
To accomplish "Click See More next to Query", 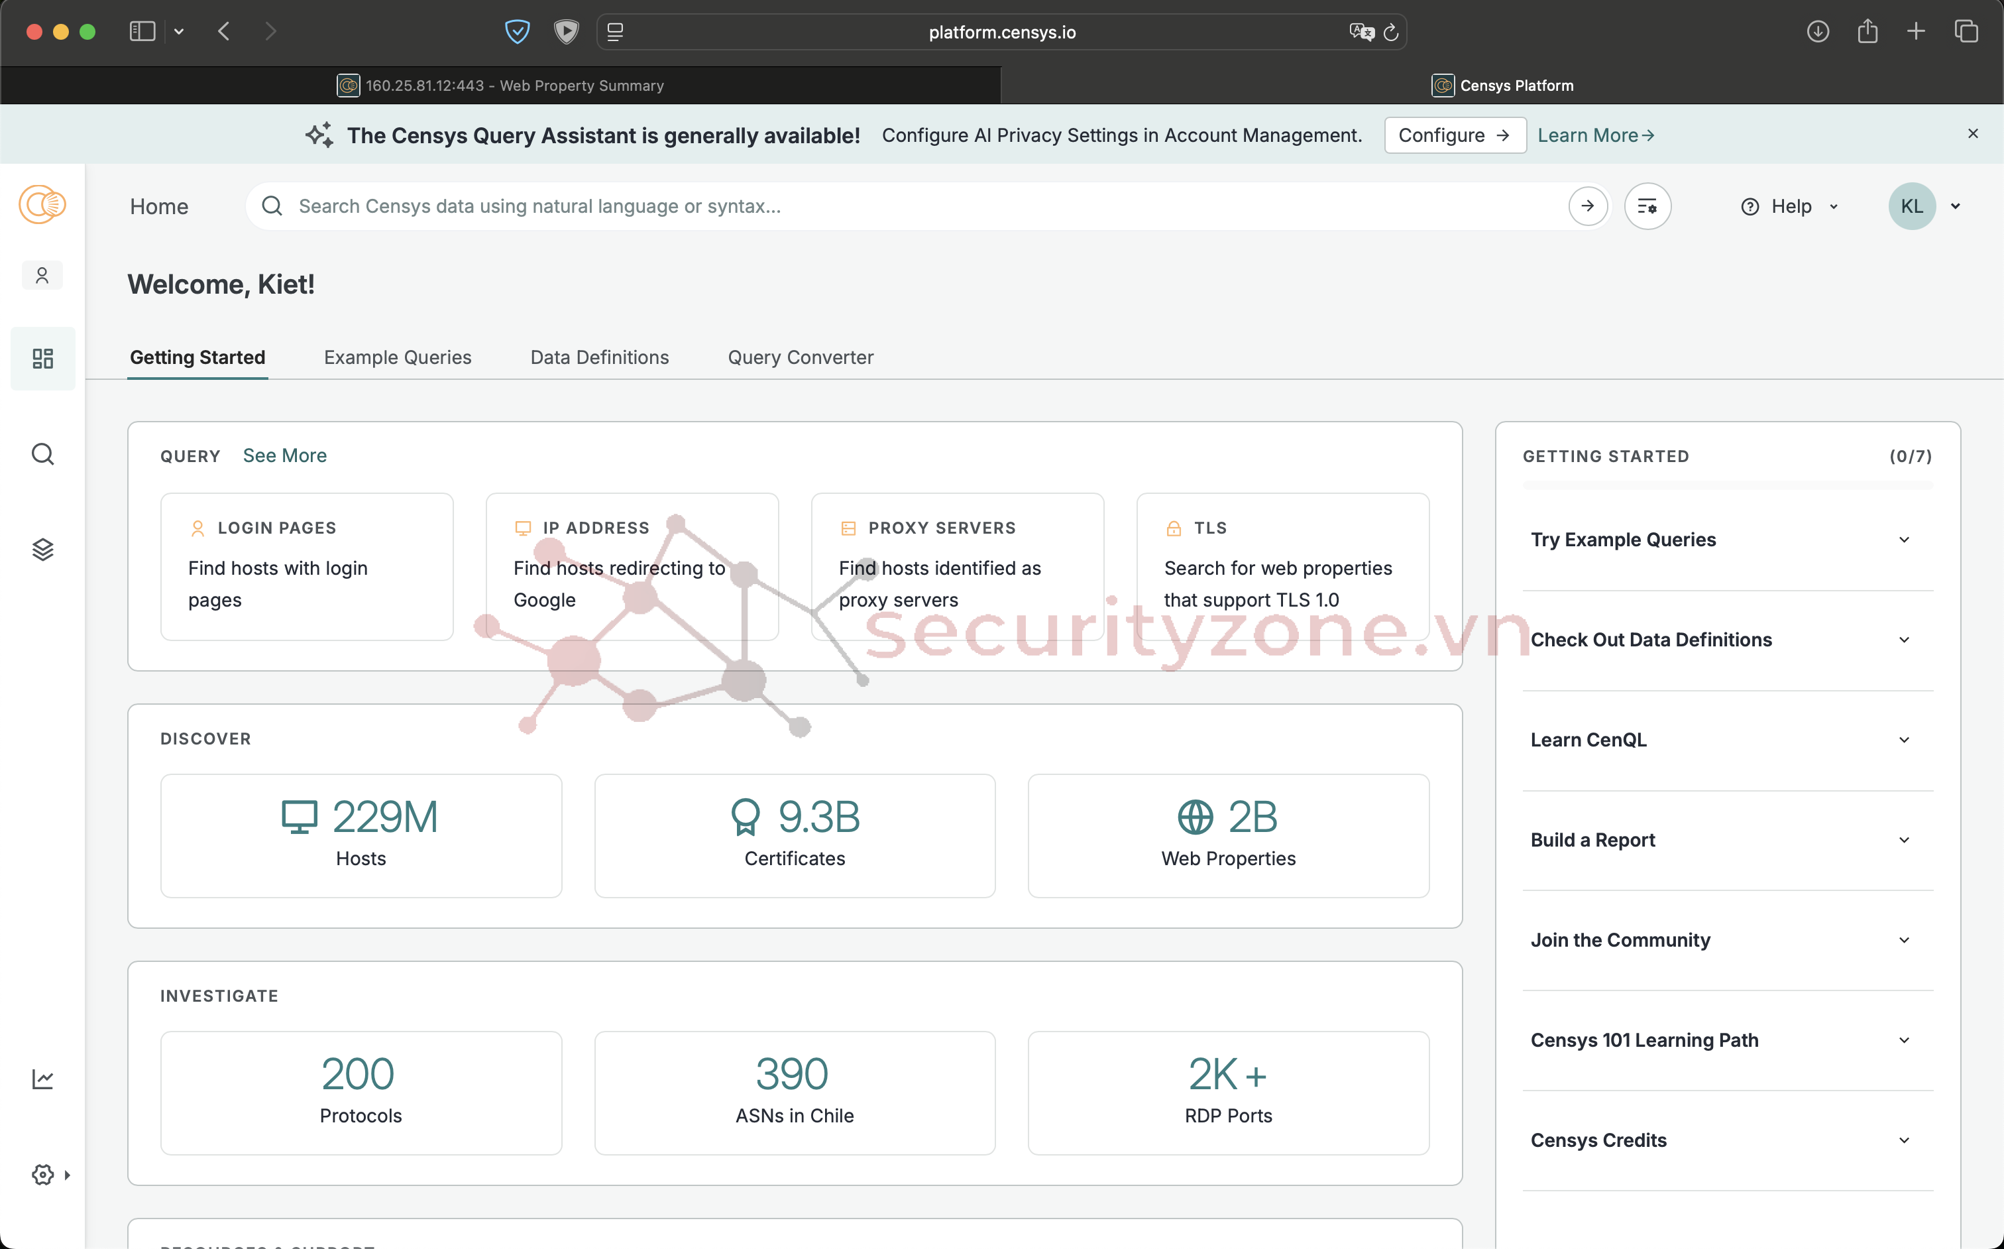I will pyautogui.click(x=284, y=455).
